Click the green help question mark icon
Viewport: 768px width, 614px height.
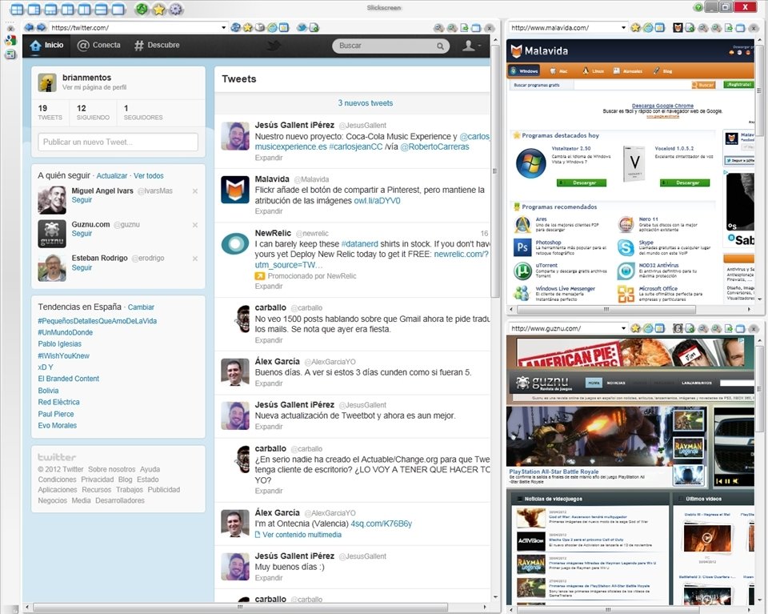coord(698,7)
